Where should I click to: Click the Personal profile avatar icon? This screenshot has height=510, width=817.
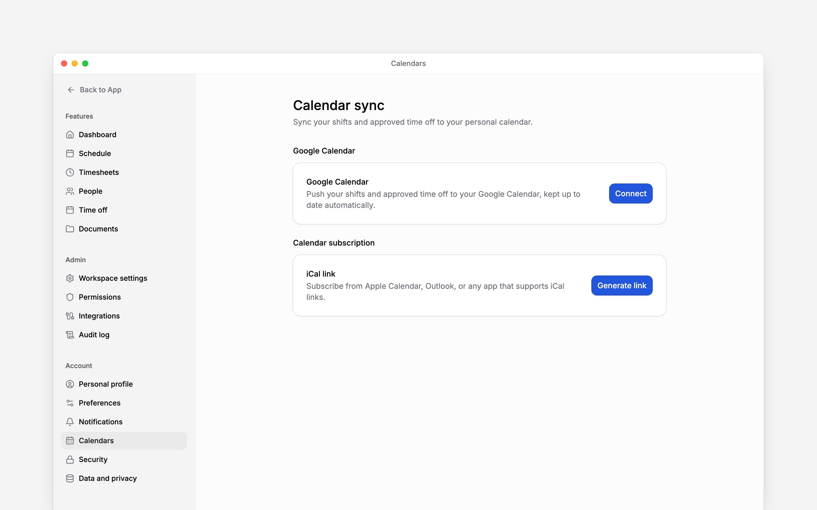(x=70, y=384)
